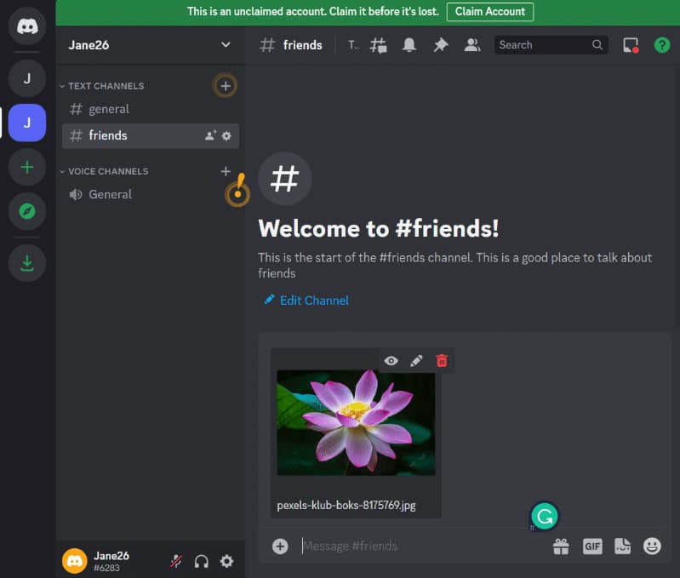Remove attachment with red trash icon
The height and width of the screenshot is (578, 680).
(442, 361)
